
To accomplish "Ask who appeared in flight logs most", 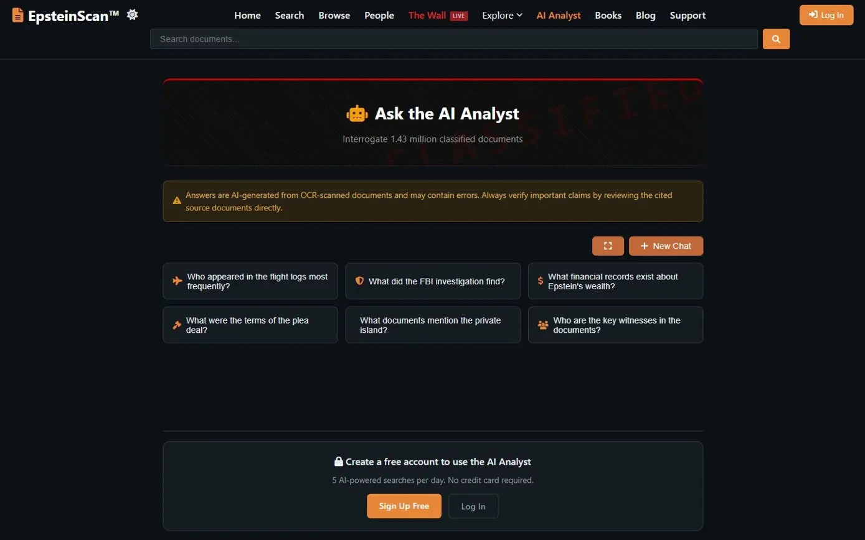I will pyautogui.click(x=250, y=281).
